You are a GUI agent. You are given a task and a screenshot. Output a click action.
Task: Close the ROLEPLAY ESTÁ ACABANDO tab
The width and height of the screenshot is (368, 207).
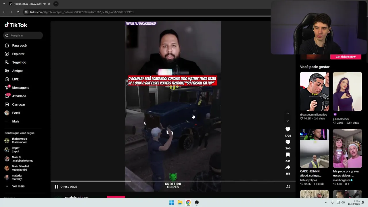tap(49, 4)
